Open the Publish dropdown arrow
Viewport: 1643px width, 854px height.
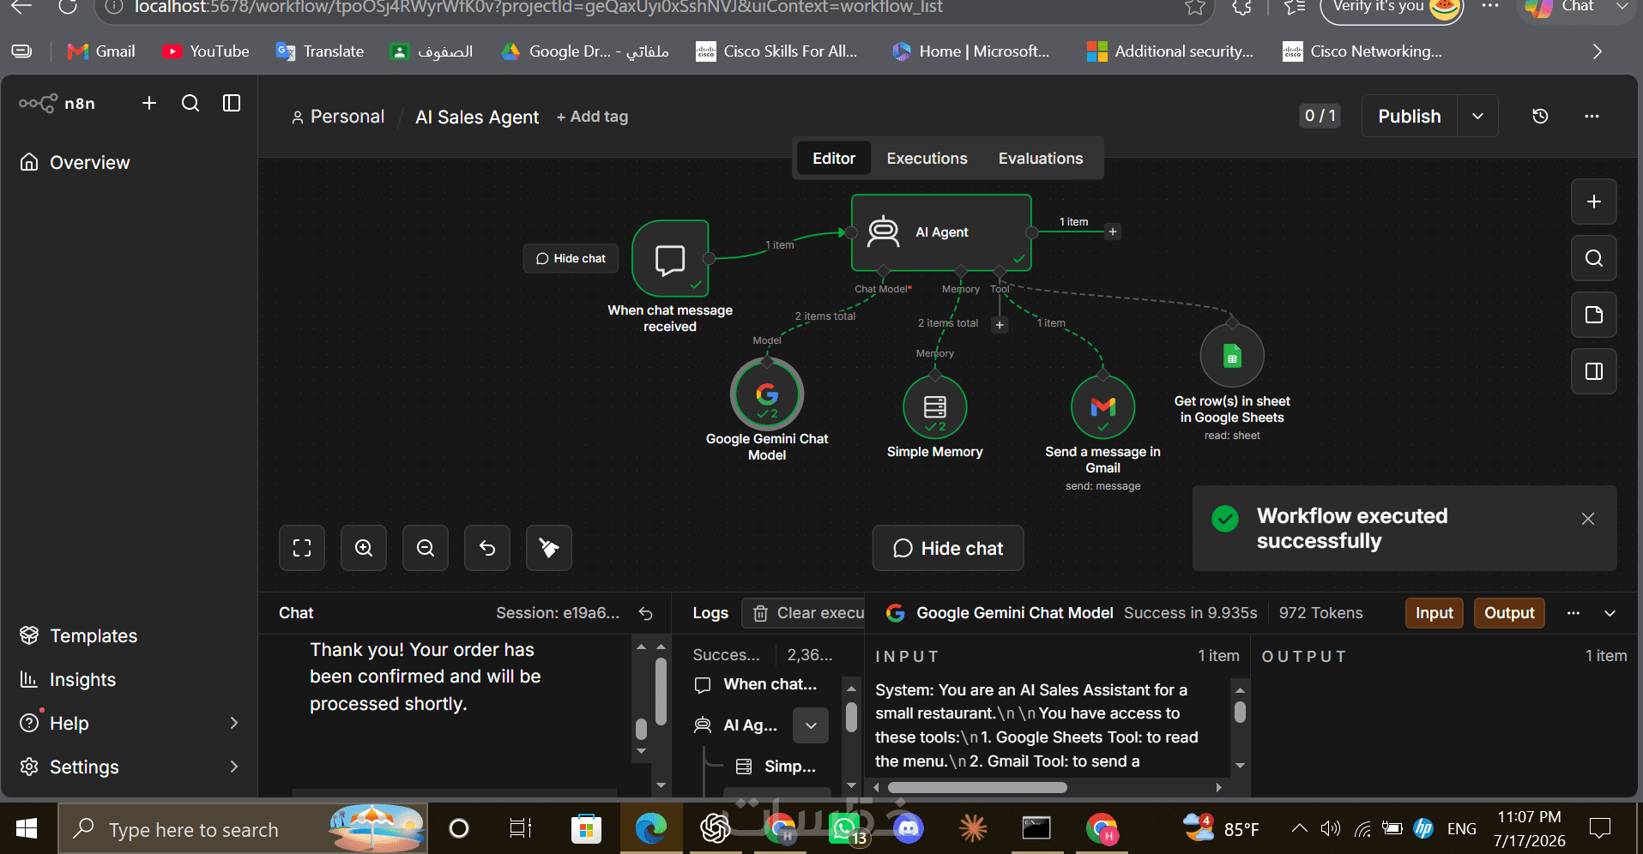coord(1477,116)
